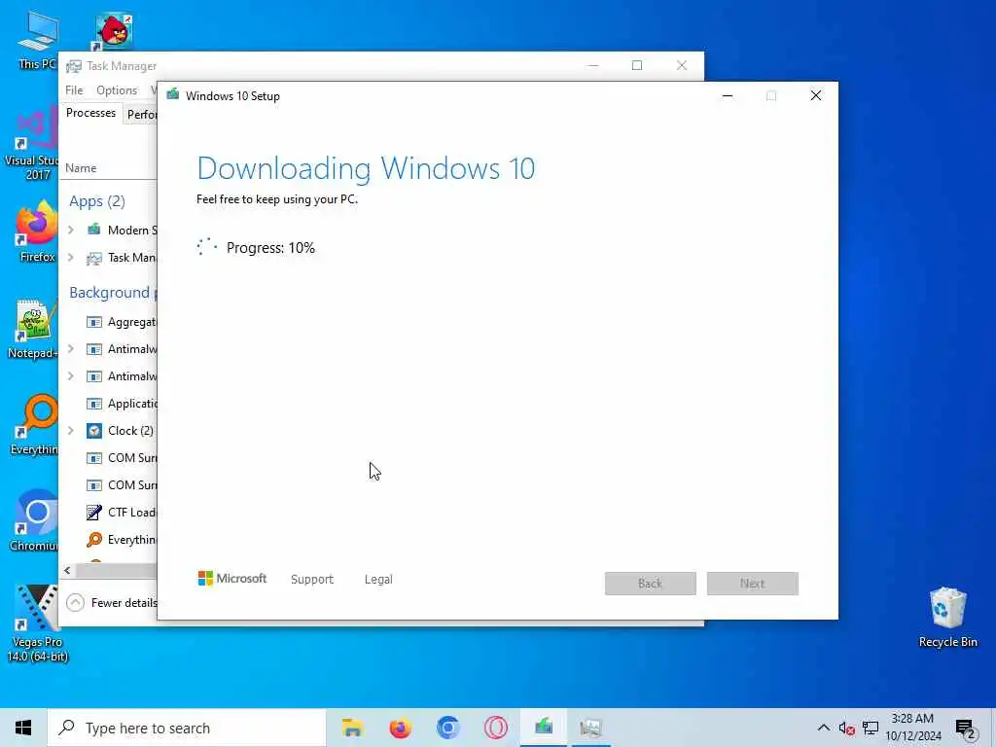This screenshot has height=747, width=996.
Task: Click the muted volume tray icon
Action: 846,728
